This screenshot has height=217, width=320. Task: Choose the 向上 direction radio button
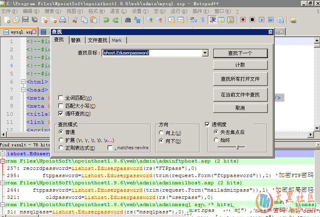point(162,133)
